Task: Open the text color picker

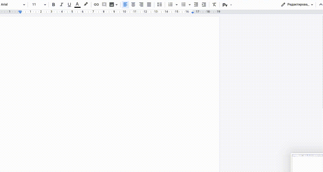Action: pos(77,5)
